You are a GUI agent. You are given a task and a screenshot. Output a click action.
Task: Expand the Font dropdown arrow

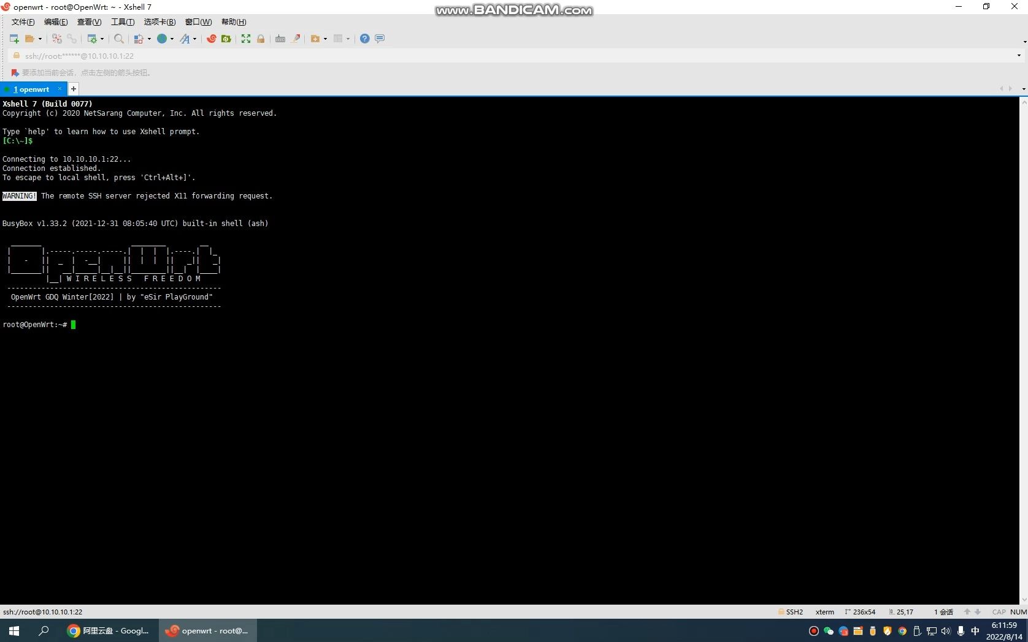click(195, 39)
